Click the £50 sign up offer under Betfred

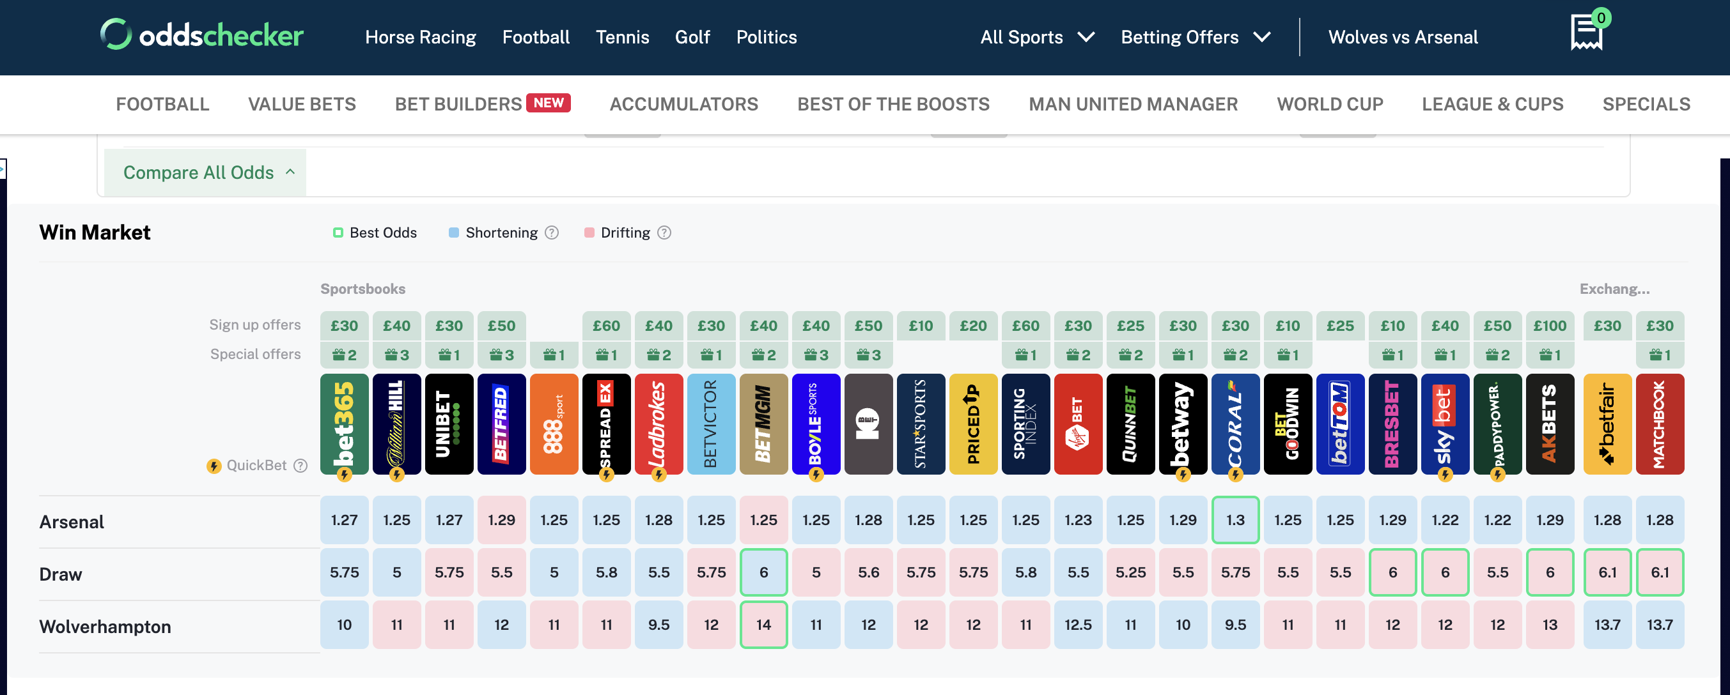502,325
